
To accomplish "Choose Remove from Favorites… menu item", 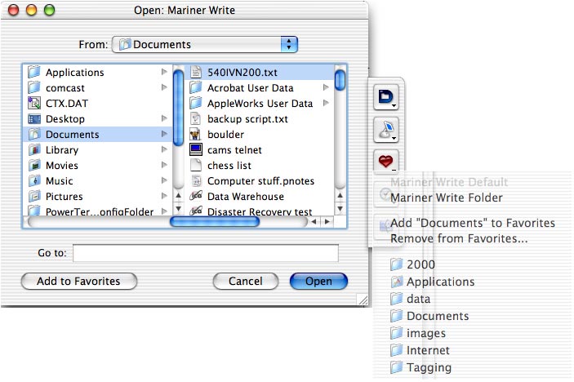I will [x=459, y=238].
